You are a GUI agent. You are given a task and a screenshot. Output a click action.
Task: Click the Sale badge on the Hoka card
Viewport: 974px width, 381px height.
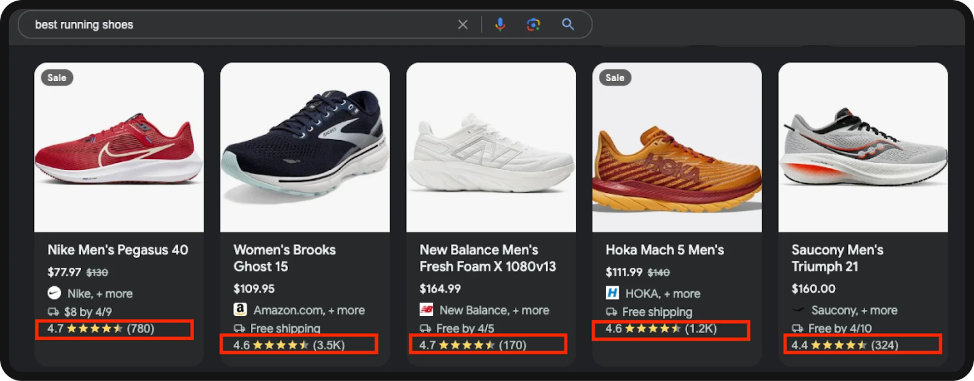(615, 77)
